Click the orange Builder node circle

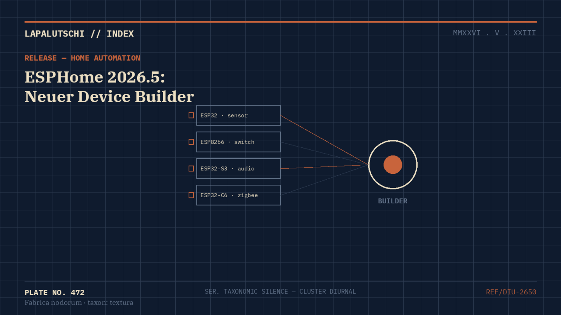pyautogui.click(x=393, y=164)
